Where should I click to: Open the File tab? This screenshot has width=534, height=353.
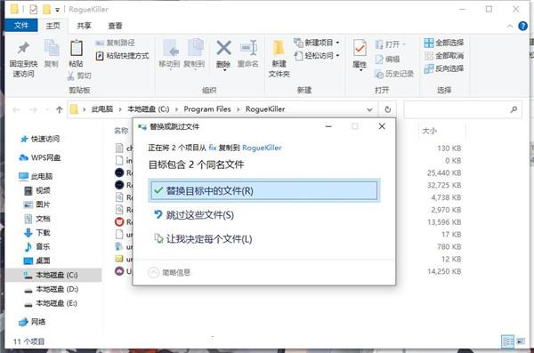click(x=21, y=26)
